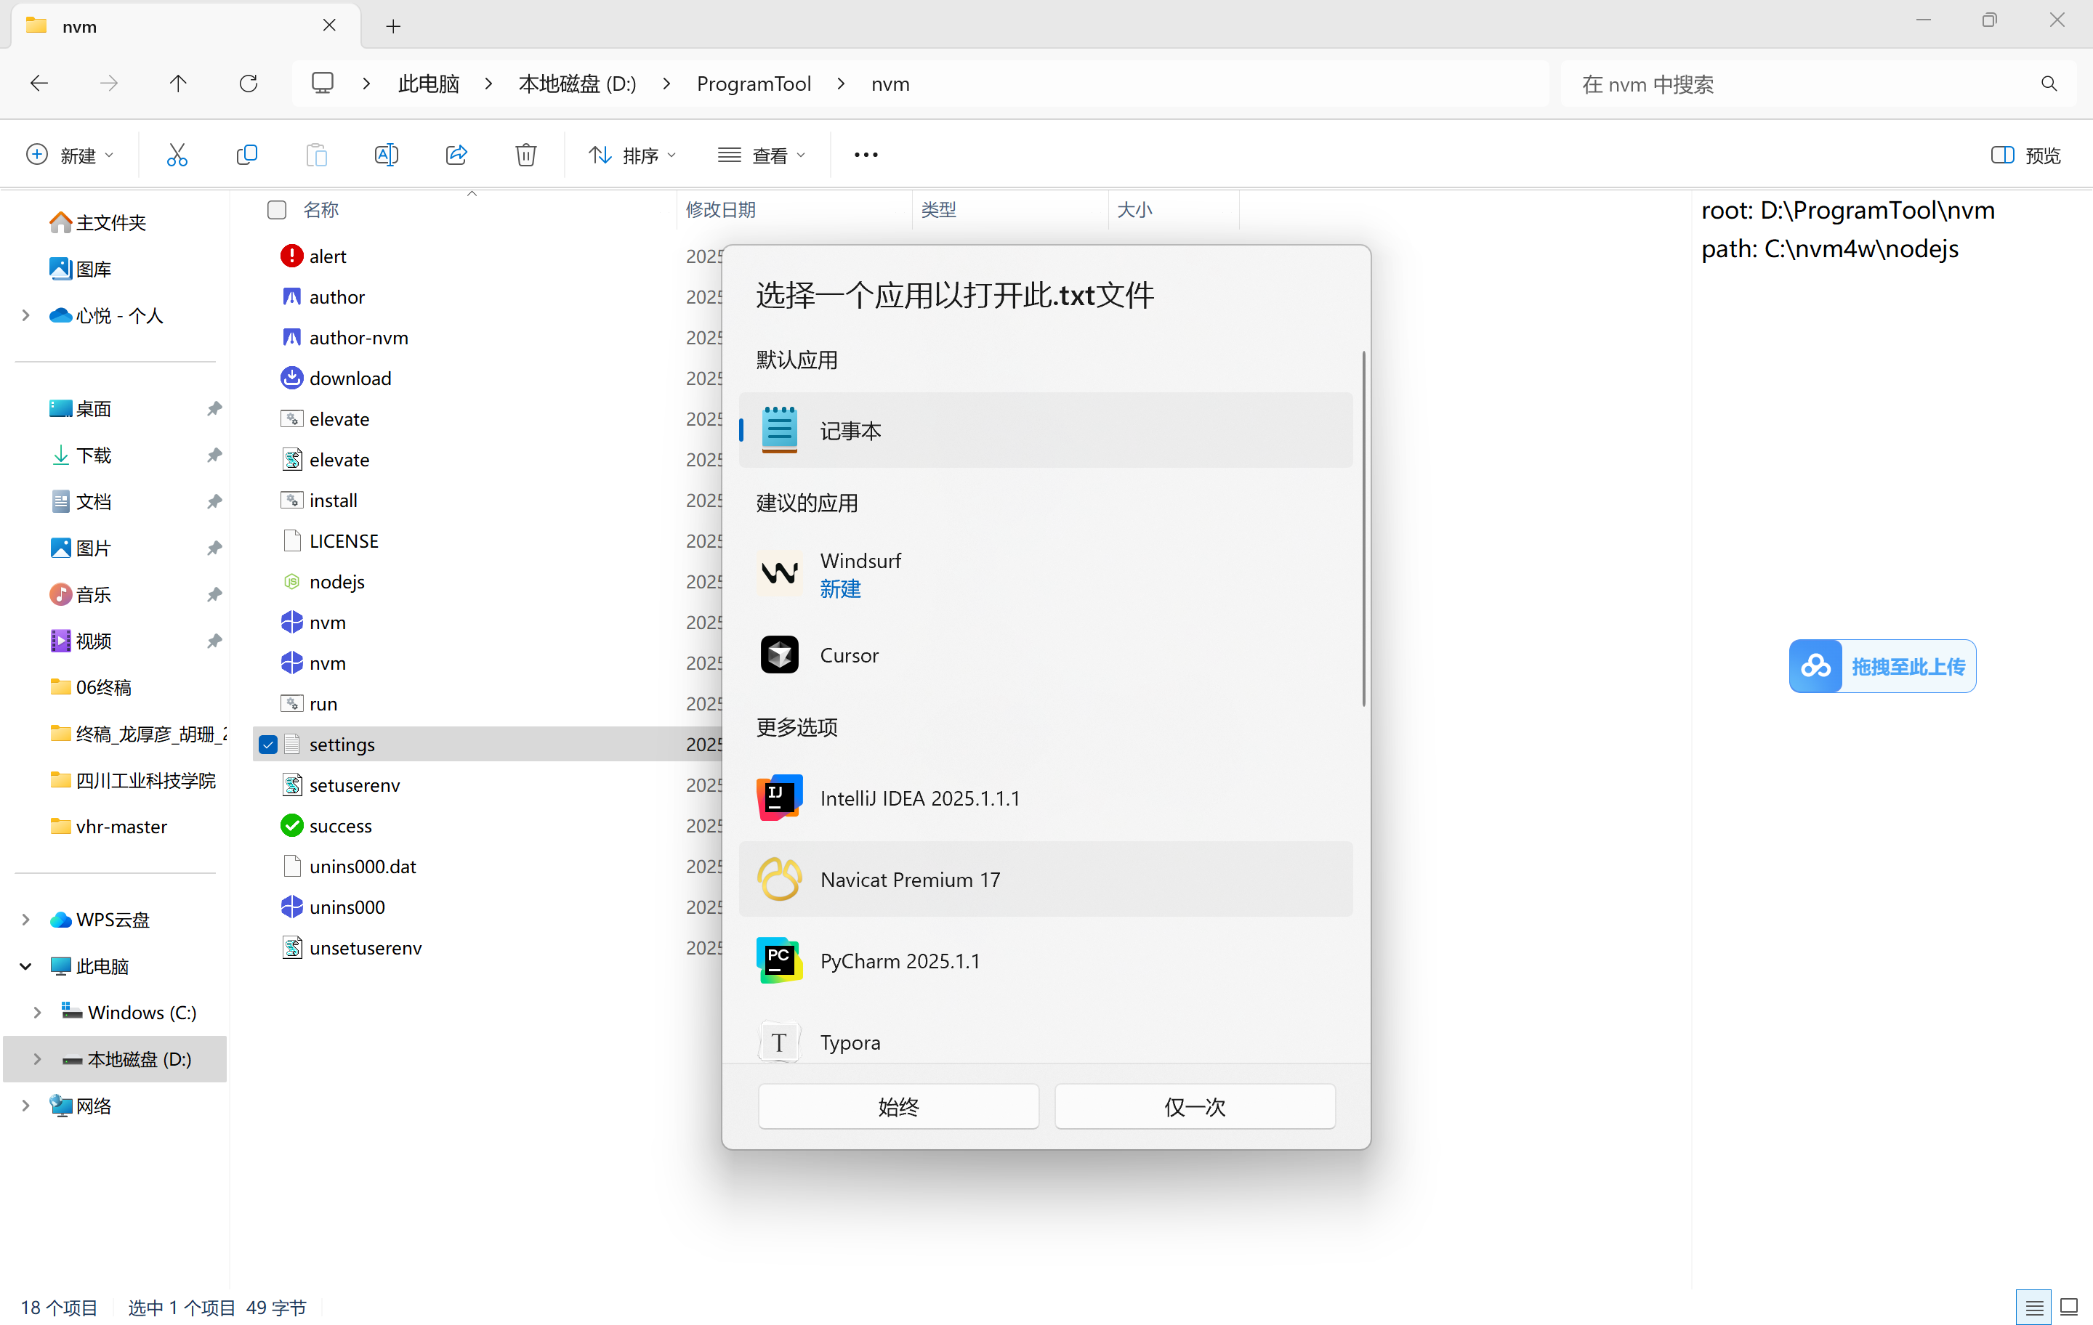The image size is (2093, 1325).
Task: Click the Rename icon in toolbar
Action: point(386,155)
